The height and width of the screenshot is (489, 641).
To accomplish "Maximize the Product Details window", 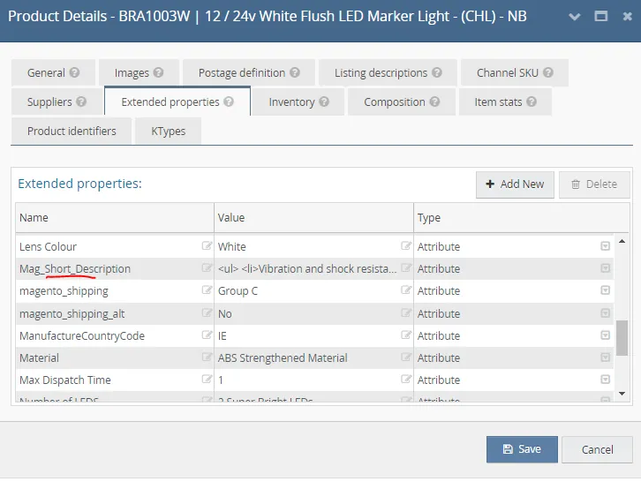I will [601, 17].
